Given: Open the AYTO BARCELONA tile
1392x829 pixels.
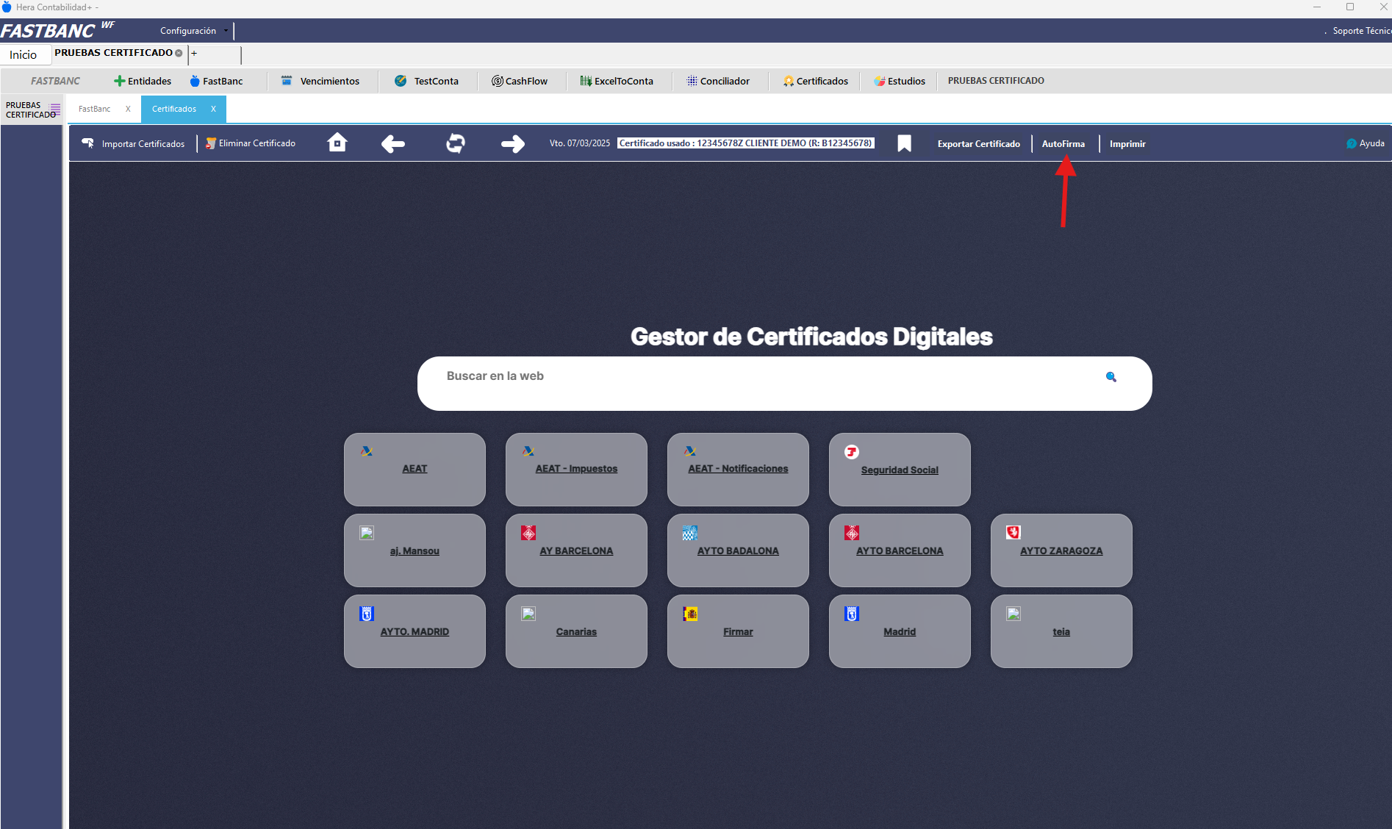Looking at the screenshot, I should click(900, 550).
